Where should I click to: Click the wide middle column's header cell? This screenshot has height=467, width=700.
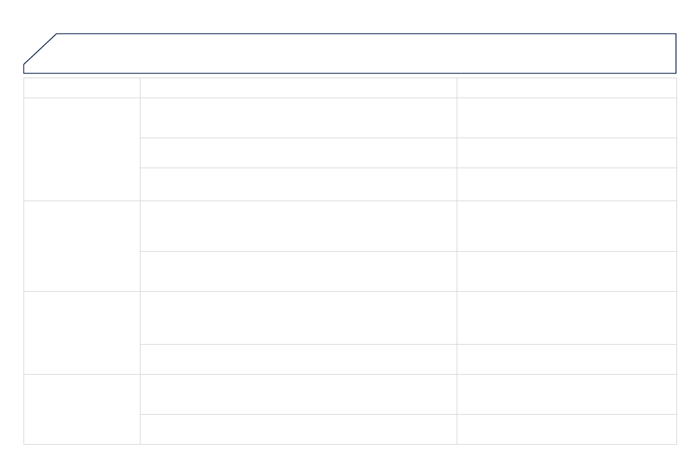click(x=299, y=88)
